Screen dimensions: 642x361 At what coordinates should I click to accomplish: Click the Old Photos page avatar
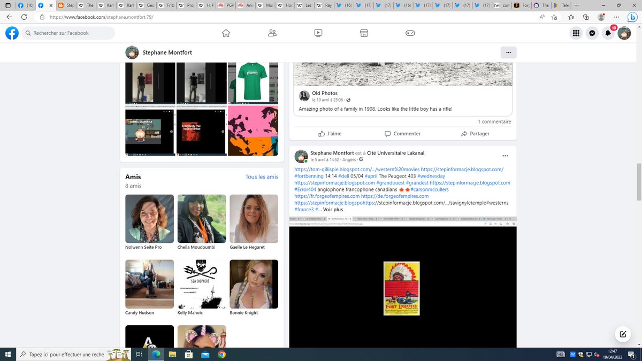click(304, 96)
